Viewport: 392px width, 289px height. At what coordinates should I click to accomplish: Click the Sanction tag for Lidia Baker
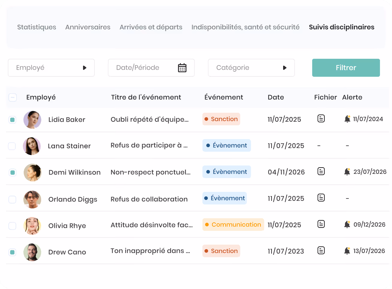(x=221, y=119)
